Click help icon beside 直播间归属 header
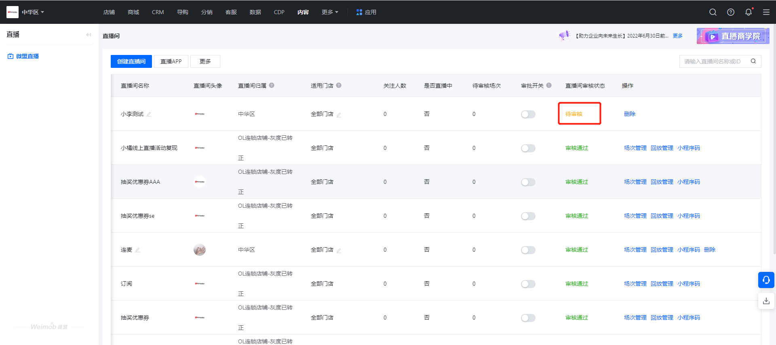Screen dimensions: 776x345 tap(272, 85)
